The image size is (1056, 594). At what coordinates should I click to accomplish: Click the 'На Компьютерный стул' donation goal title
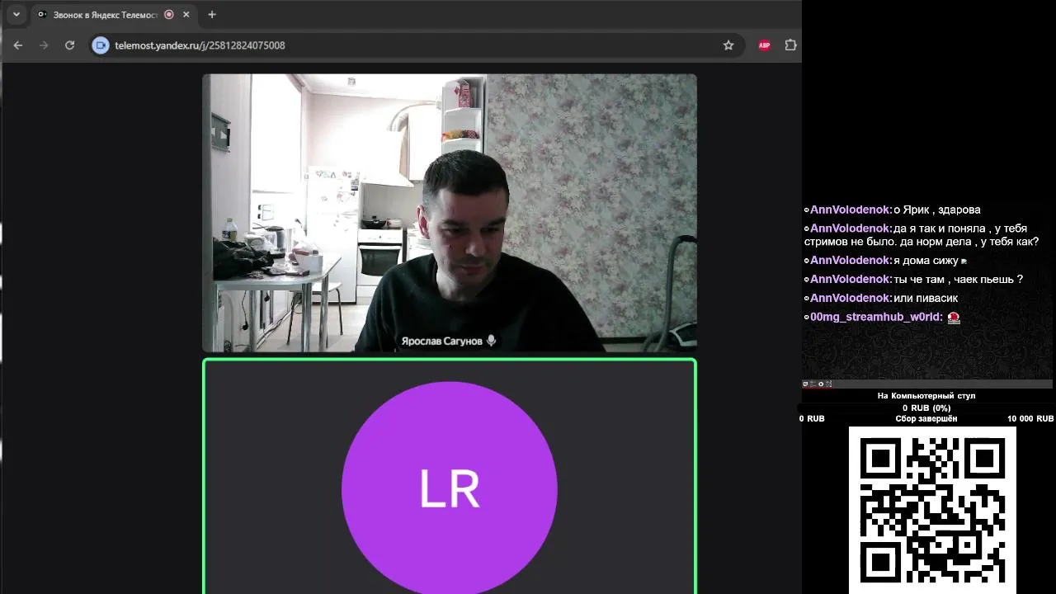click(926, 396)
